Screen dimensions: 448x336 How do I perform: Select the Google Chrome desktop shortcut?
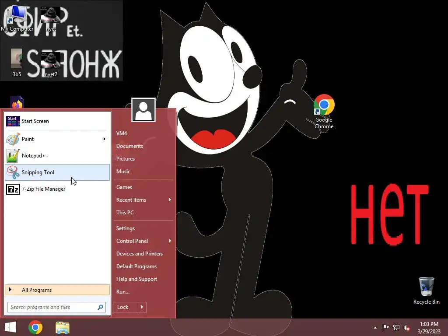(x=324, y=112)
